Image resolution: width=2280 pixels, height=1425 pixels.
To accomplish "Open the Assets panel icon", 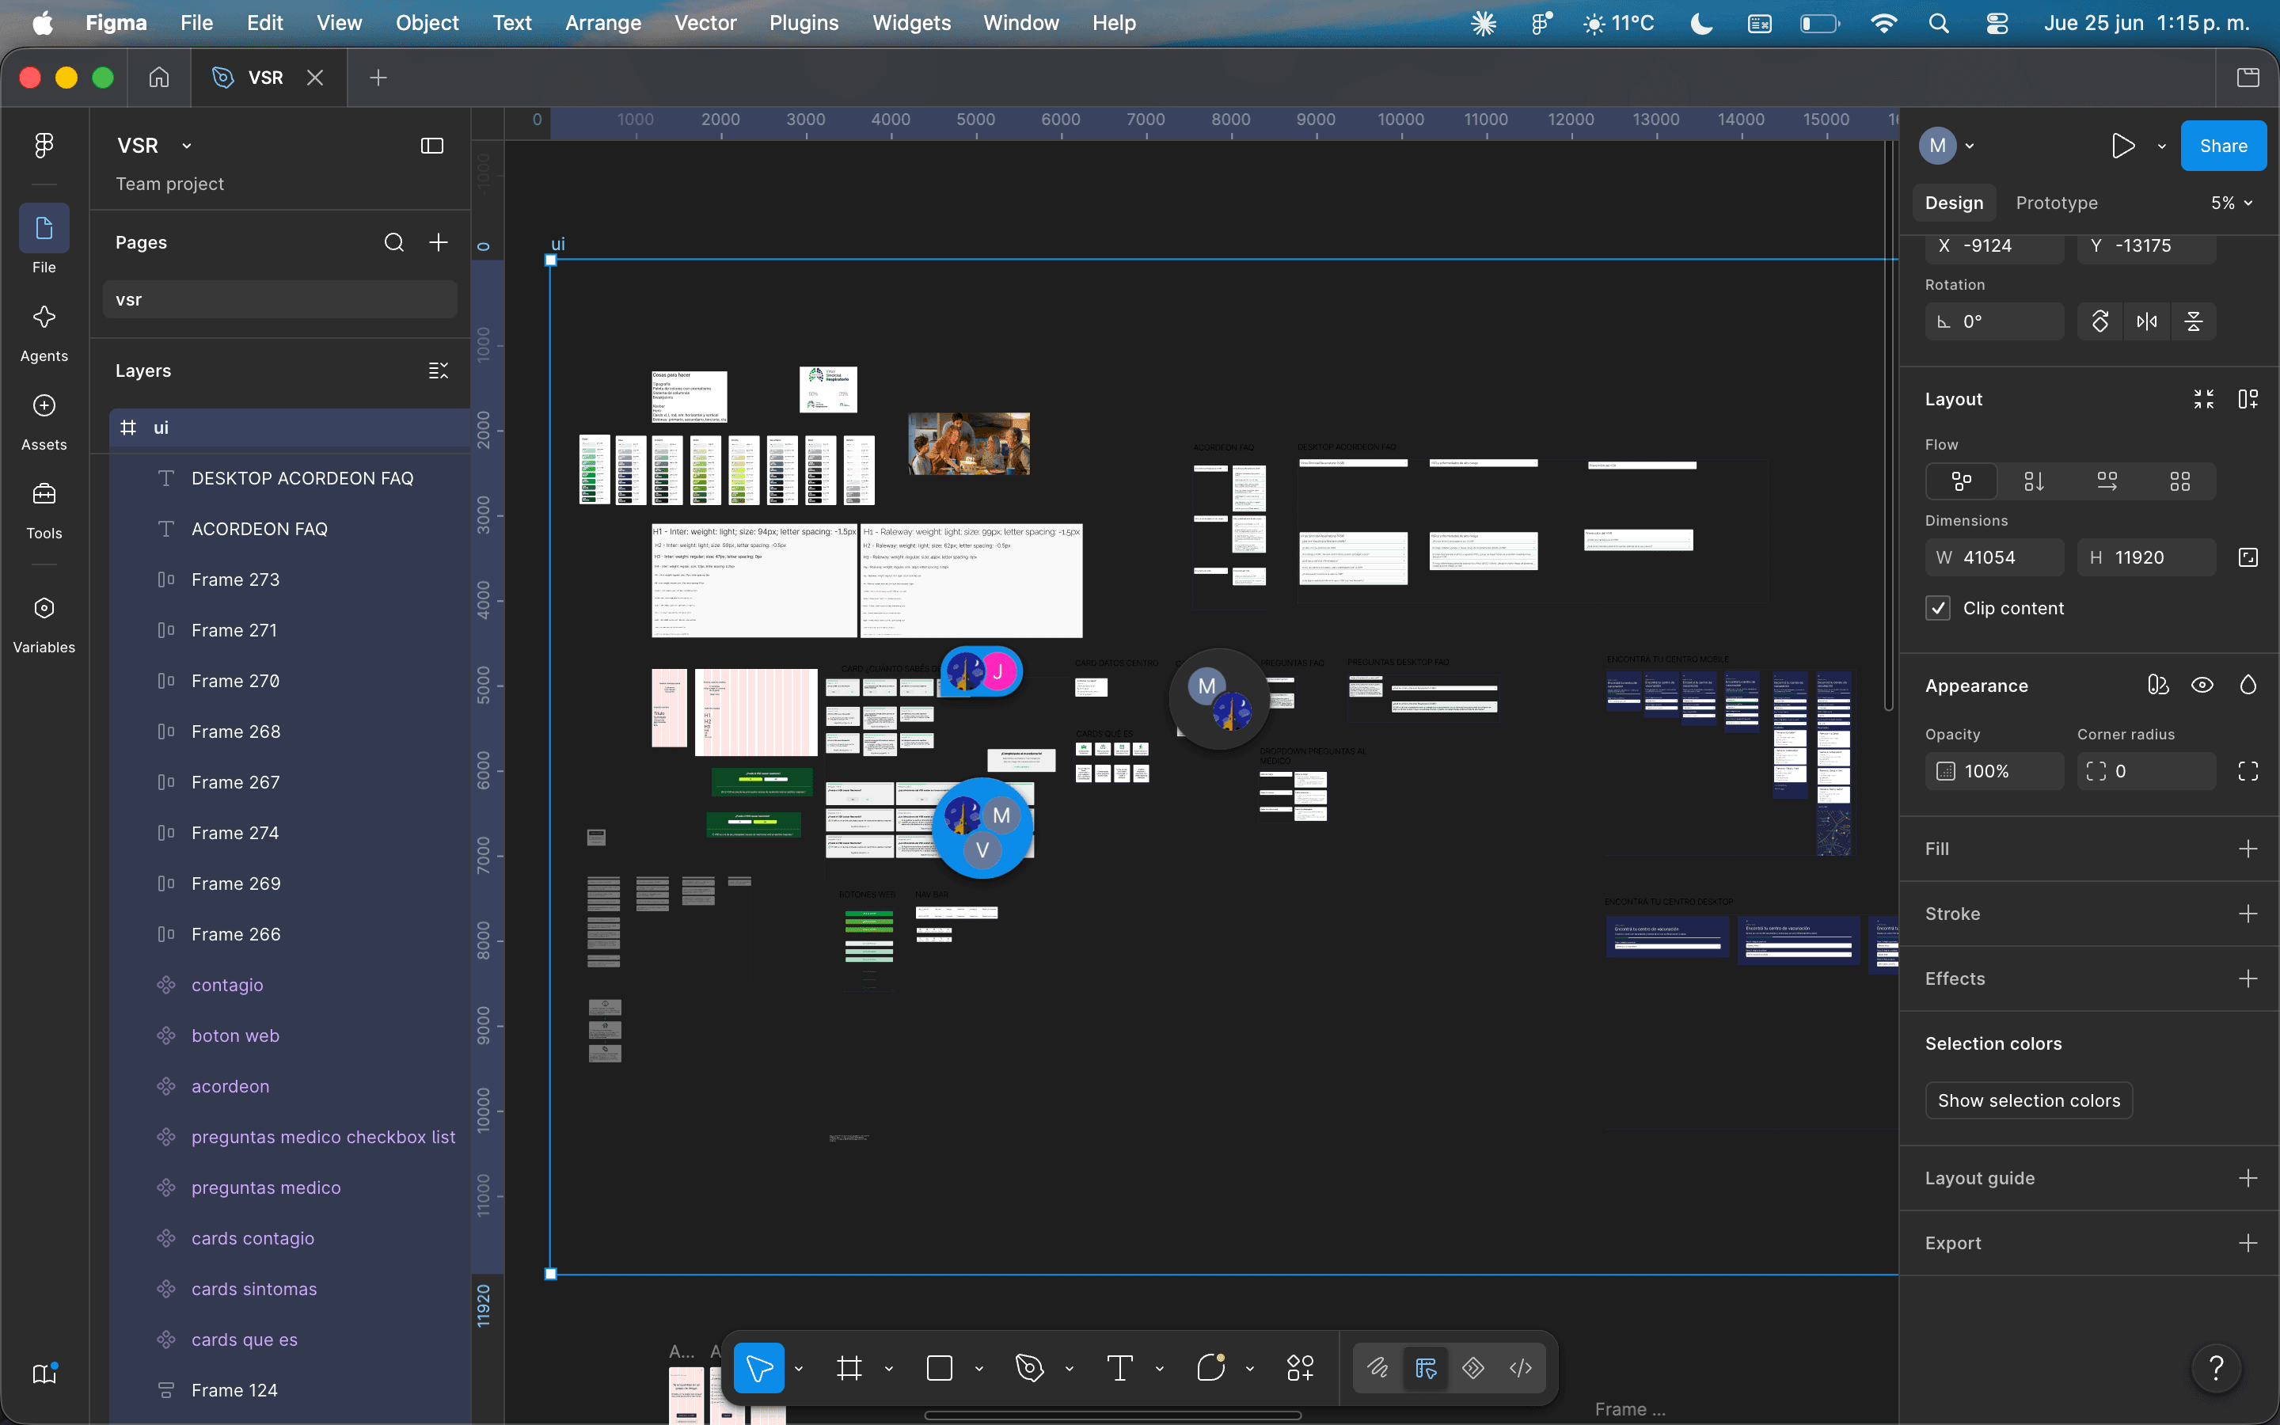I will click(x=44, y=406).
